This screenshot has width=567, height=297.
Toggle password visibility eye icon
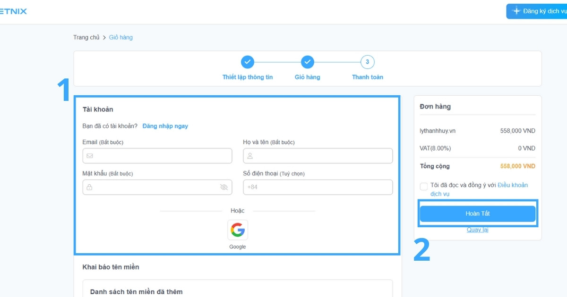[224, 187]
